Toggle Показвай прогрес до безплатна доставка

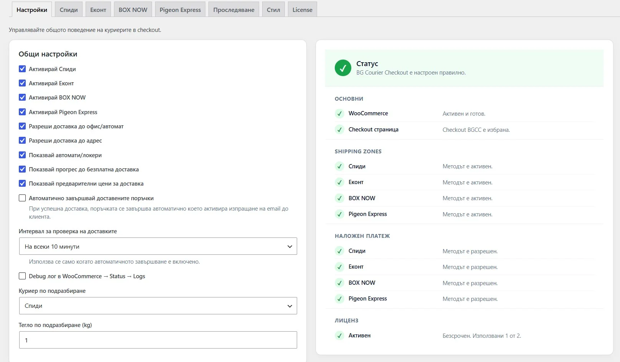[x=22, y=169]
